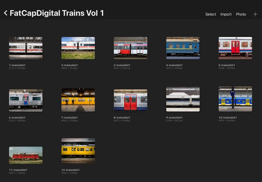
Task: Click the 12-trainsVol1 name label
Action: (71, 170)
